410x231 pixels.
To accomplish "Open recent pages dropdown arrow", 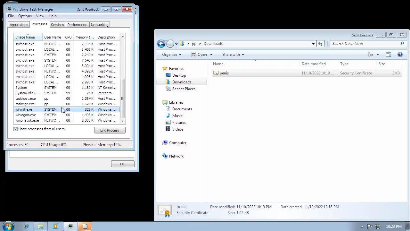I will [x=176, y=44].
